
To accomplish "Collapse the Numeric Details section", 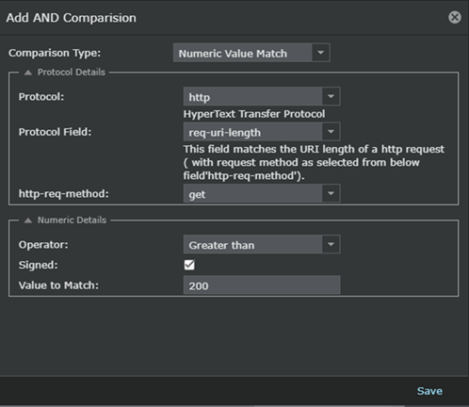I will point(28,220).
